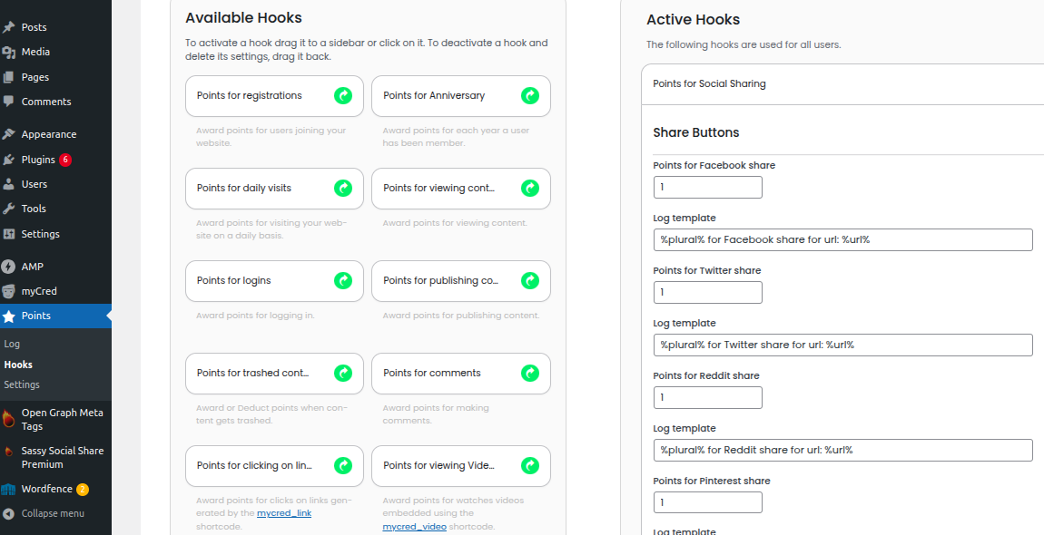This screenshot has width=1044, height=535.
Task: Select the Hooks submenu item
Action: click(18, 365)
